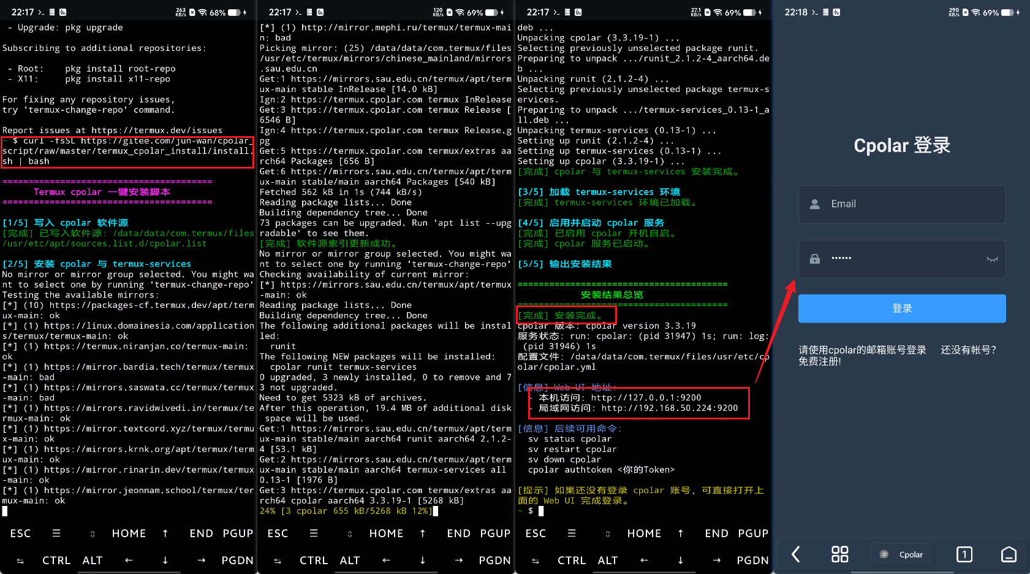This screenshot has width=1030, height=574.
Task: Open the browser four-squares menu icon
Action: 839,554
